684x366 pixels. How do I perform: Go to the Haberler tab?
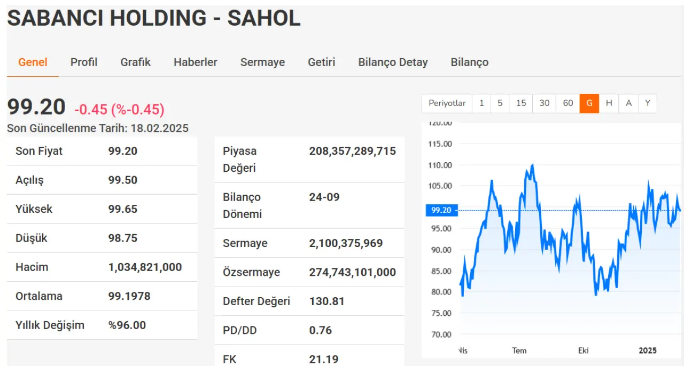click(195, 62)
